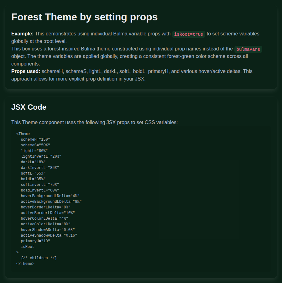Click the activeBorderLDelta="16%" code line
282x283 pixels.
coord(48,213)
